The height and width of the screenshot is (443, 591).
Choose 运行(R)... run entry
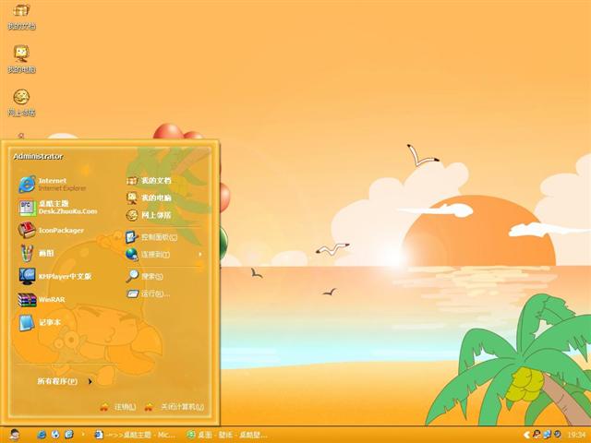coord(148,293)
